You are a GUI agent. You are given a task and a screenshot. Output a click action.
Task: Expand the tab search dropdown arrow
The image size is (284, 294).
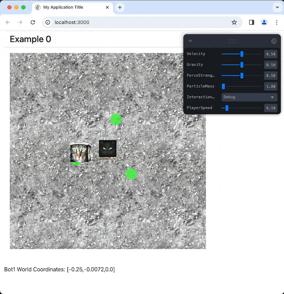tap(277, 7)
